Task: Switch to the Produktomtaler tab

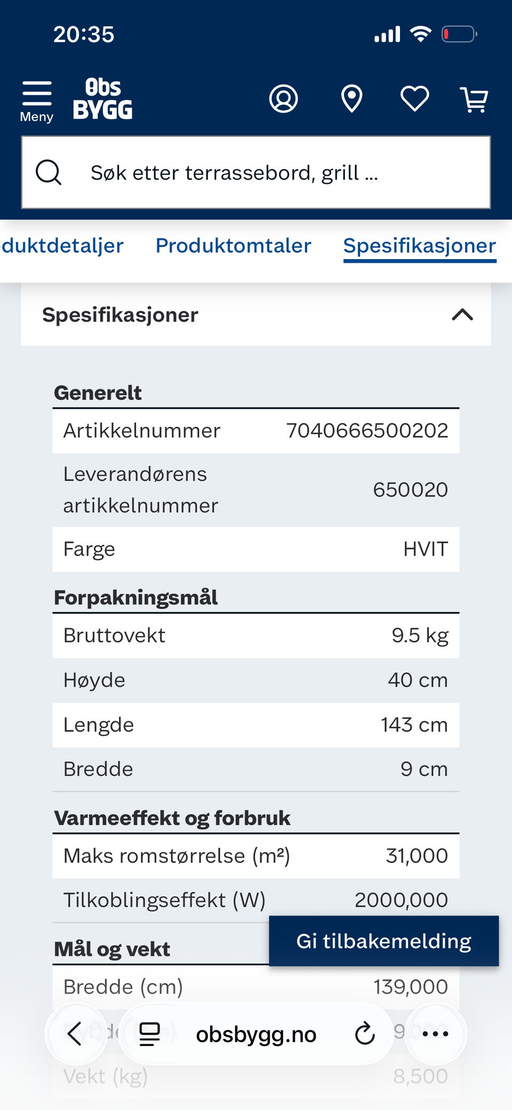Action: pos(234,246)
